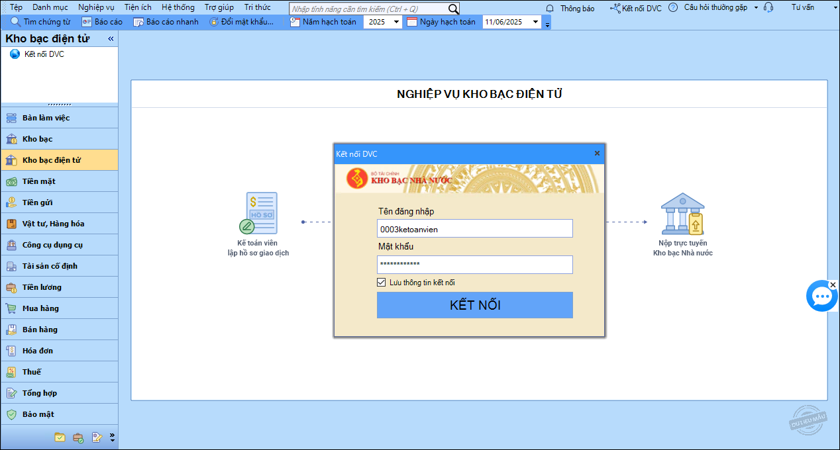840x450 pixels.
Task: Collapse the Kho bạc điện tử panel
Action: point(111,39)
